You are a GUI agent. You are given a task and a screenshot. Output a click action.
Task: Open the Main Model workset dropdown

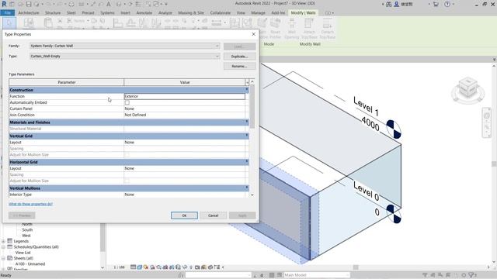(x=316, y=275)
